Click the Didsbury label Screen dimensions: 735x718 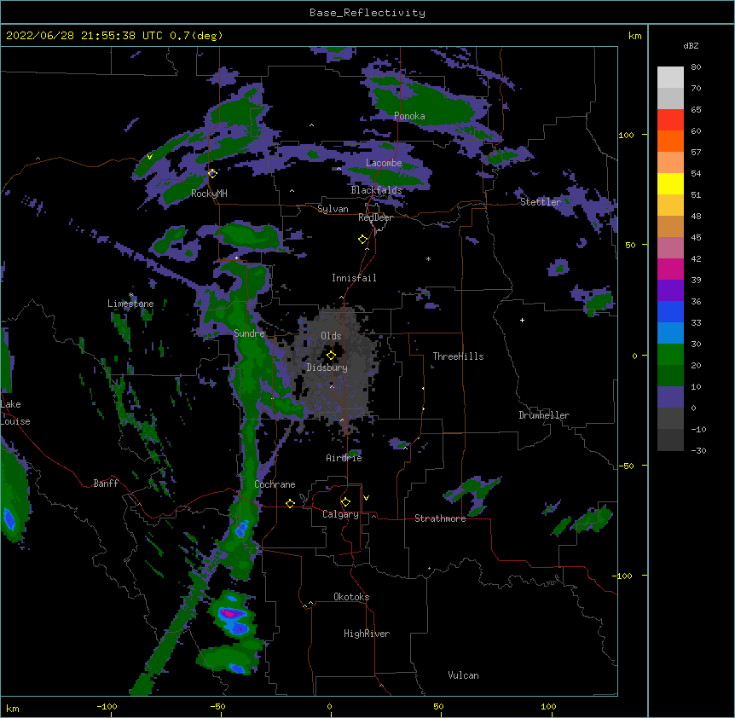(x=327, y=368)
